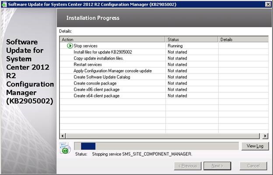Image resolution: width=273 pixels, height=175 pixels.
Task: Click the setup disc icon beside the progress bar
Action: pos(65,148)
